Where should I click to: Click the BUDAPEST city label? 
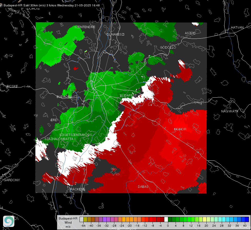tap(128, 95)
